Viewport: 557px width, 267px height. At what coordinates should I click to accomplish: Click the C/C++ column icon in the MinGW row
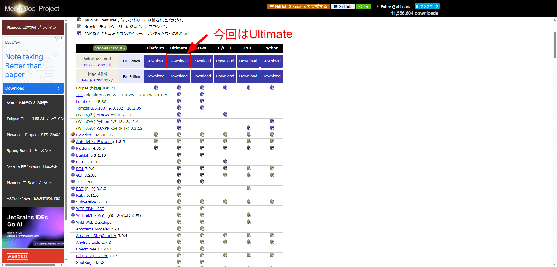tap(225, 114)
